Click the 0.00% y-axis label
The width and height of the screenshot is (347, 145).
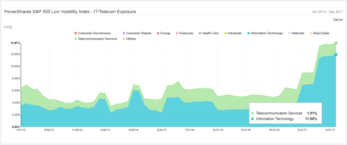pos(16,127)
